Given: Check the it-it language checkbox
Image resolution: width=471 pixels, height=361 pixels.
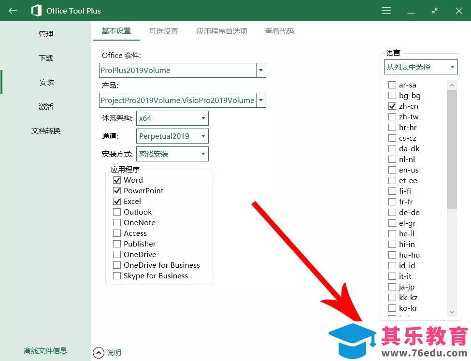Looking at the screenshot, I should pos(392,276).
